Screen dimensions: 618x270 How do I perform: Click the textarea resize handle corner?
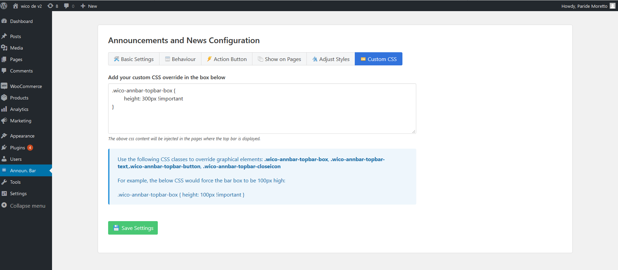414,131
